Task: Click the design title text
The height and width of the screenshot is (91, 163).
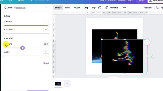Action: (116, 1)
